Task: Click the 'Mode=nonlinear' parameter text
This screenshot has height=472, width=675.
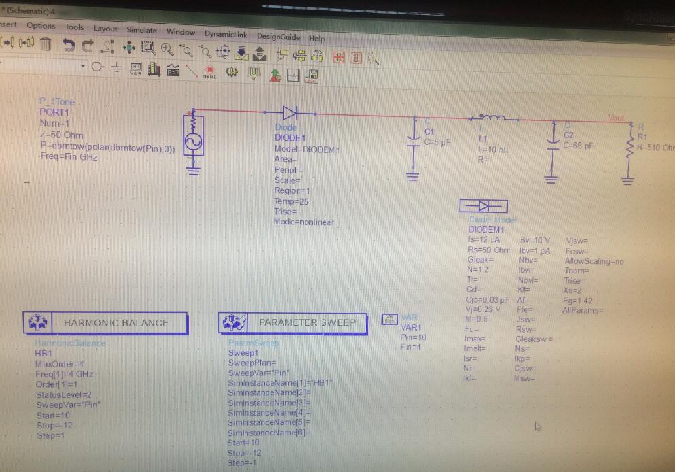Action: [304, 222]
